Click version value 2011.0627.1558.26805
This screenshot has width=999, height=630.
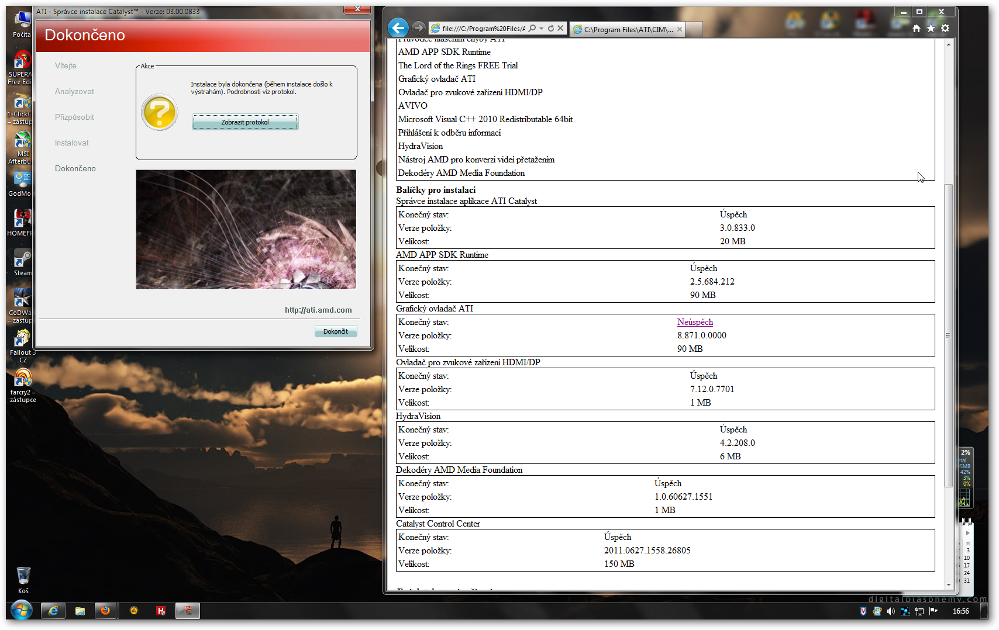click(647, 551)
